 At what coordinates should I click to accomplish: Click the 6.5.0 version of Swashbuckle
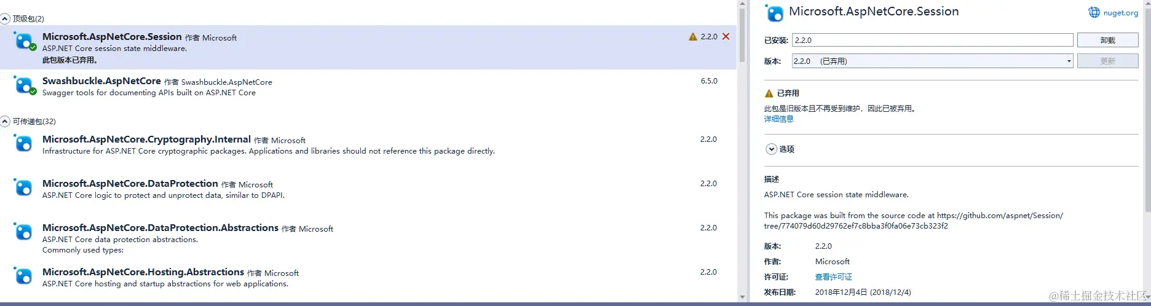(x=709, y=81)
